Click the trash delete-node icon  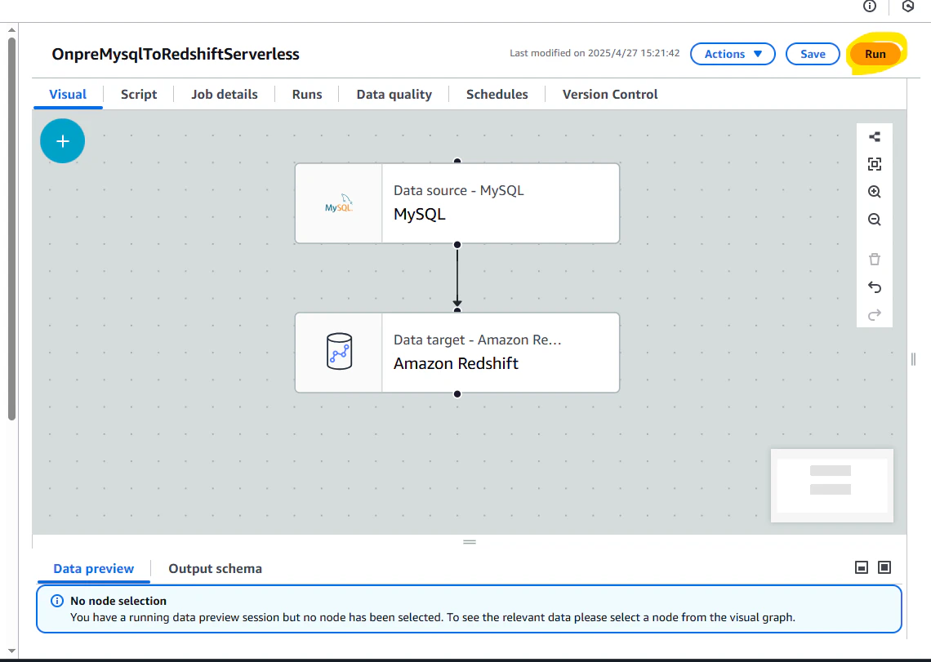(x=875, y=260)
